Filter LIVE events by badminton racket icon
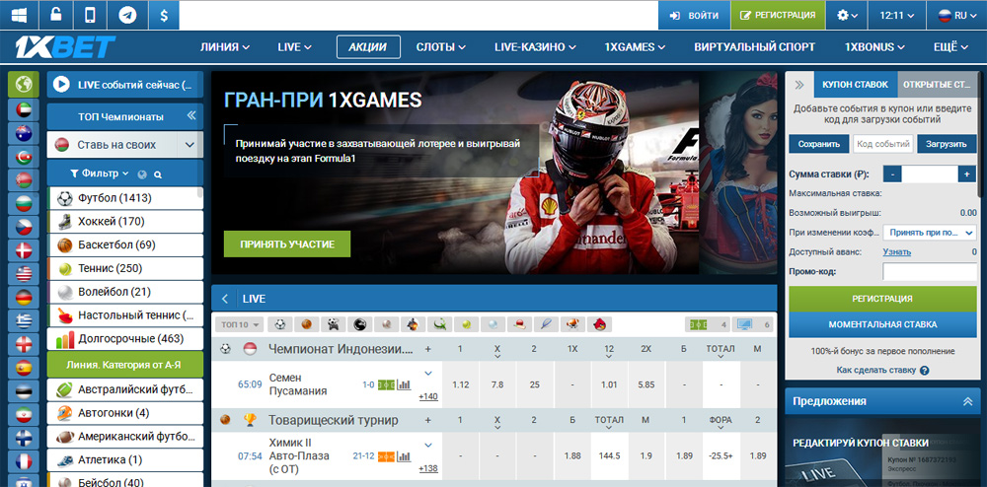Viewport: 987px width, 487px height. coord(546,324)
